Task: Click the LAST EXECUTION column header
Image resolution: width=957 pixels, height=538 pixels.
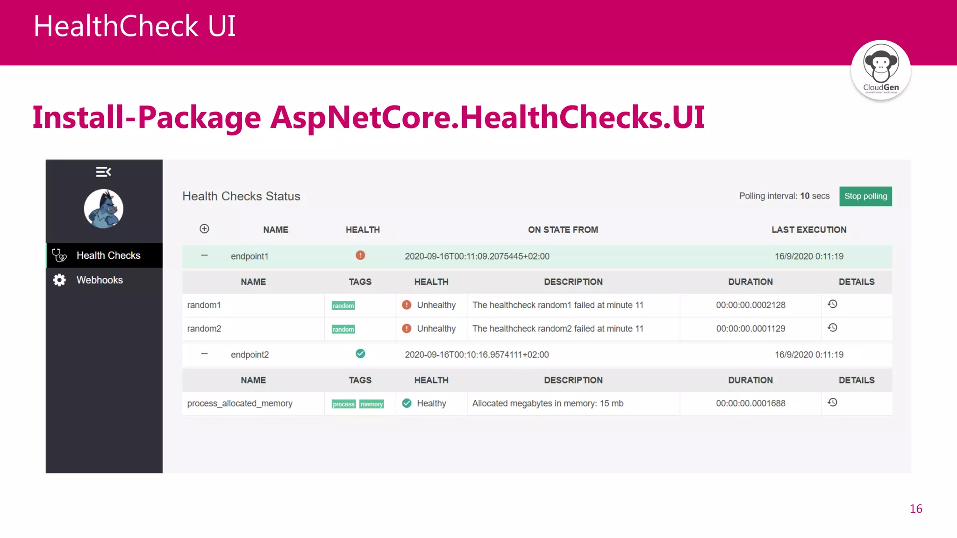Action: 809,230
